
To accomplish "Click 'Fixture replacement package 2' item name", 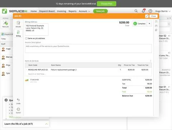I will (63, 70).
